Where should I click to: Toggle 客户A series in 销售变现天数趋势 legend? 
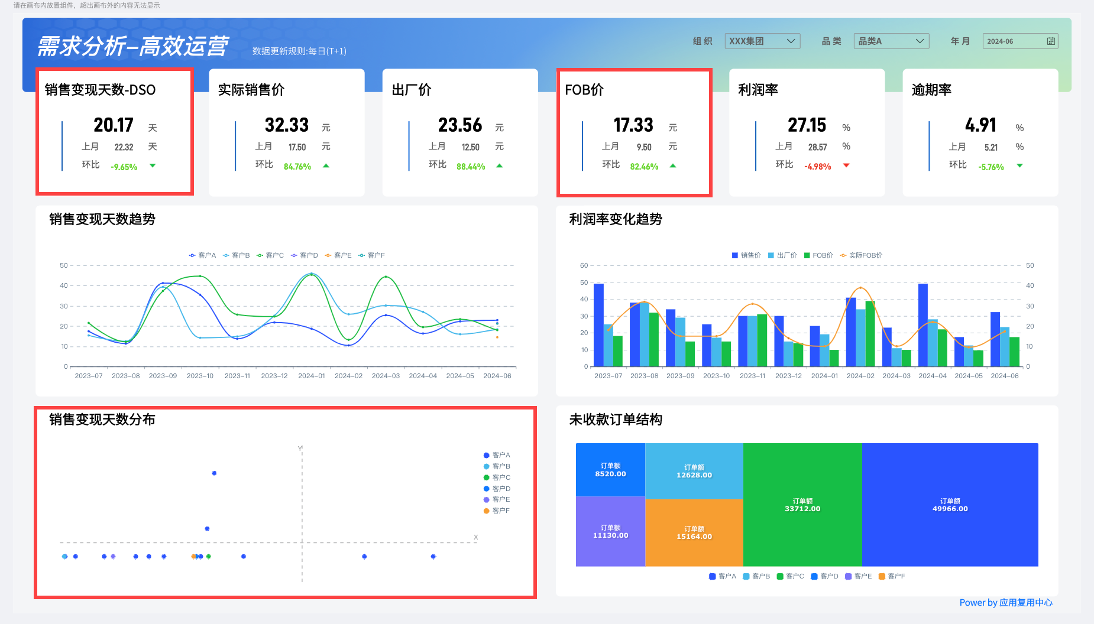[202, 255]
